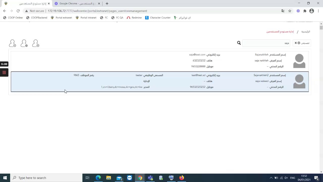Open a new tab with the plus button
Viewport: 323px width, 182px height.
click(x=107, y=4)
